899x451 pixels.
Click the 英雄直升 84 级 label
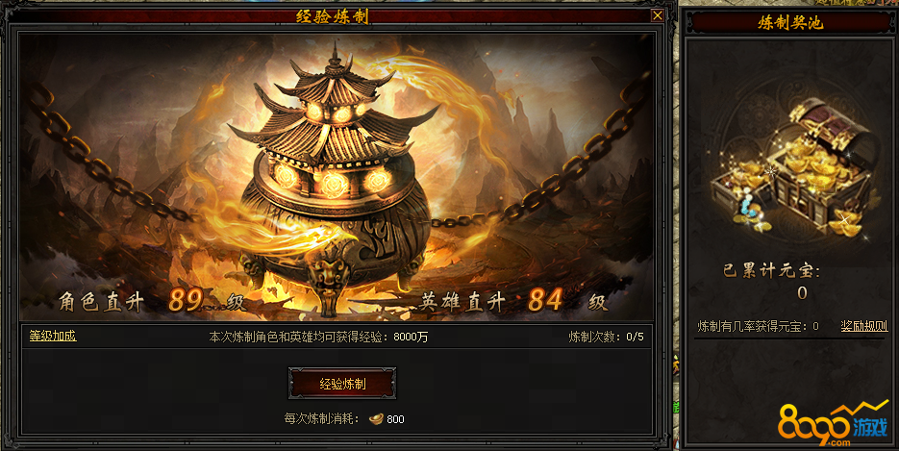click(512, 301)
